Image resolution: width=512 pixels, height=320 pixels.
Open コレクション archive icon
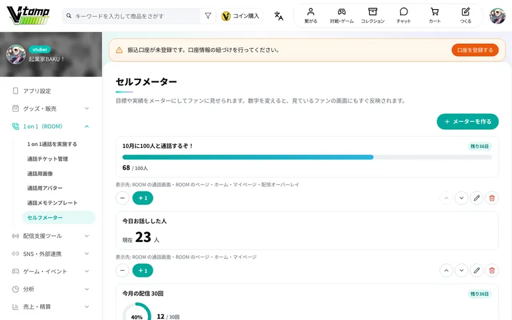(x=373, y=16)
